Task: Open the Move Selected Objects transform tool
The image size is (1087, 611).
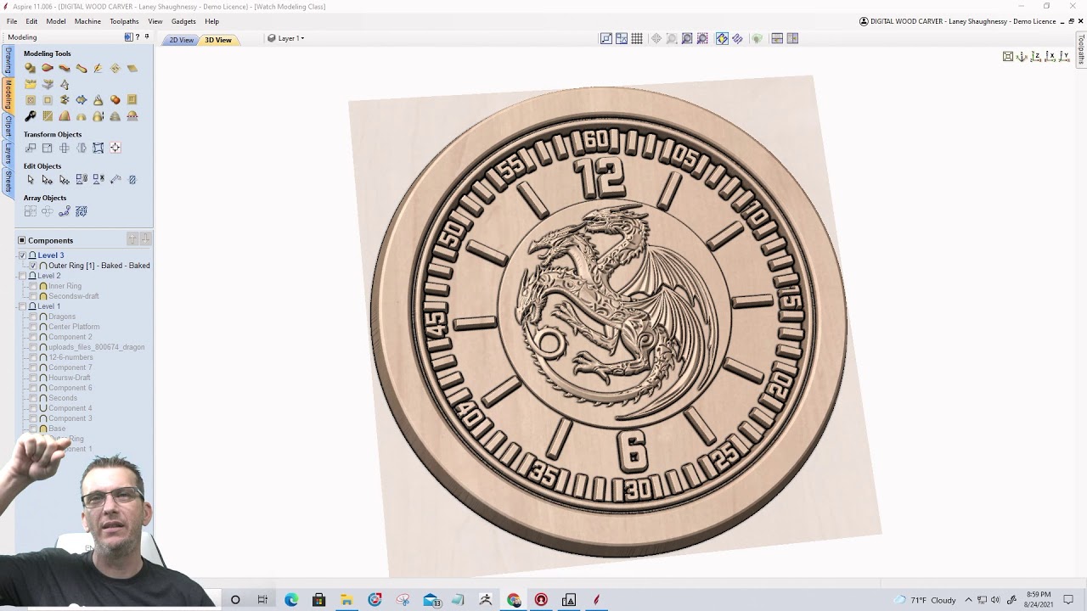Action: (31, 148)
